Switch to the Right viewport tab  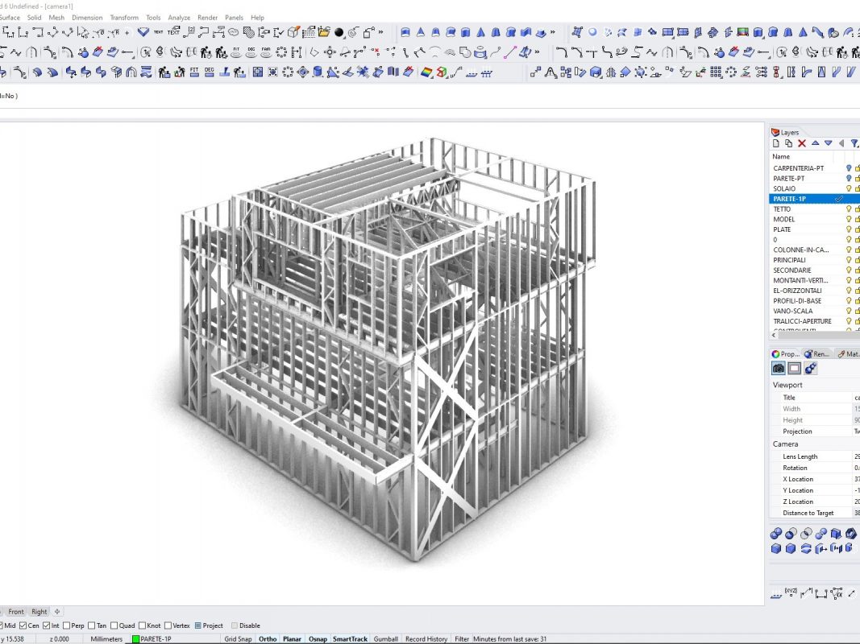pyautogui.click(x=39, y=612)
